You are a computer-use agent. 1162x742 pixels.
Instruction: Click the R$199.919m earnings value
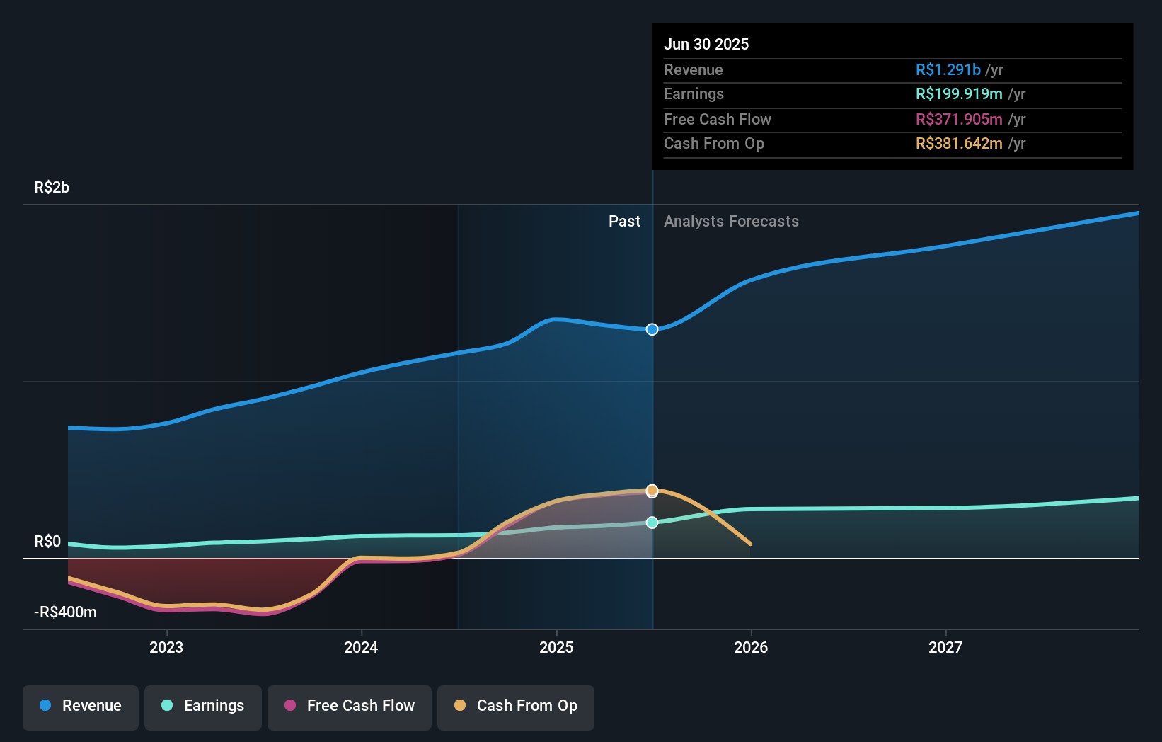pos(962,94)
